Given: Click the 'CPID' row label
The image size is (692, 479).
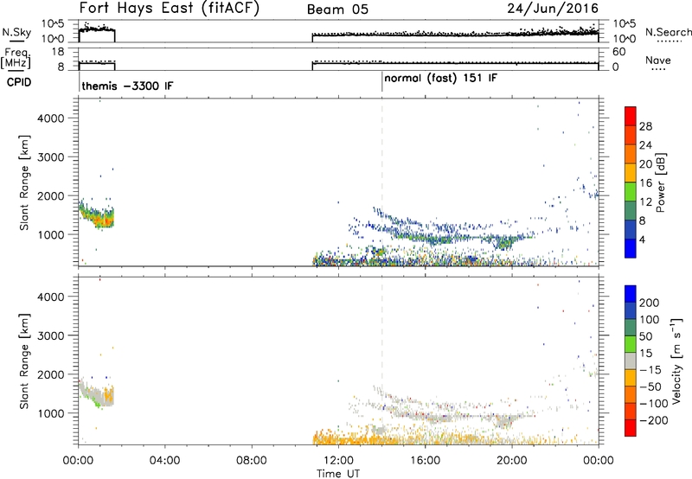Looking at the screenshot, I should pos(19,82).
